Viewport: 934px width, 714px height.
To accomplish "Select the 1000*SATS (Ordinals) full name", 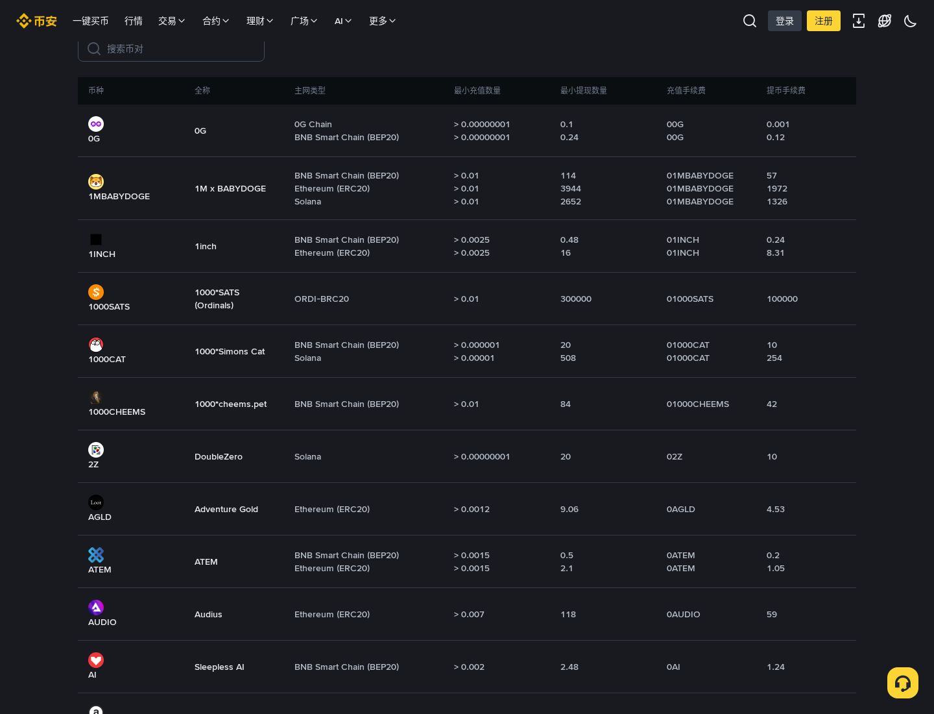I will (217, 299).
